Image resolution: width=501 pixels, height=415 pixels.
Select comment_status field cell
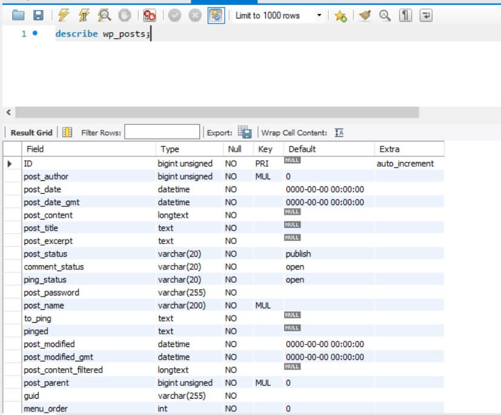(89, 266)
